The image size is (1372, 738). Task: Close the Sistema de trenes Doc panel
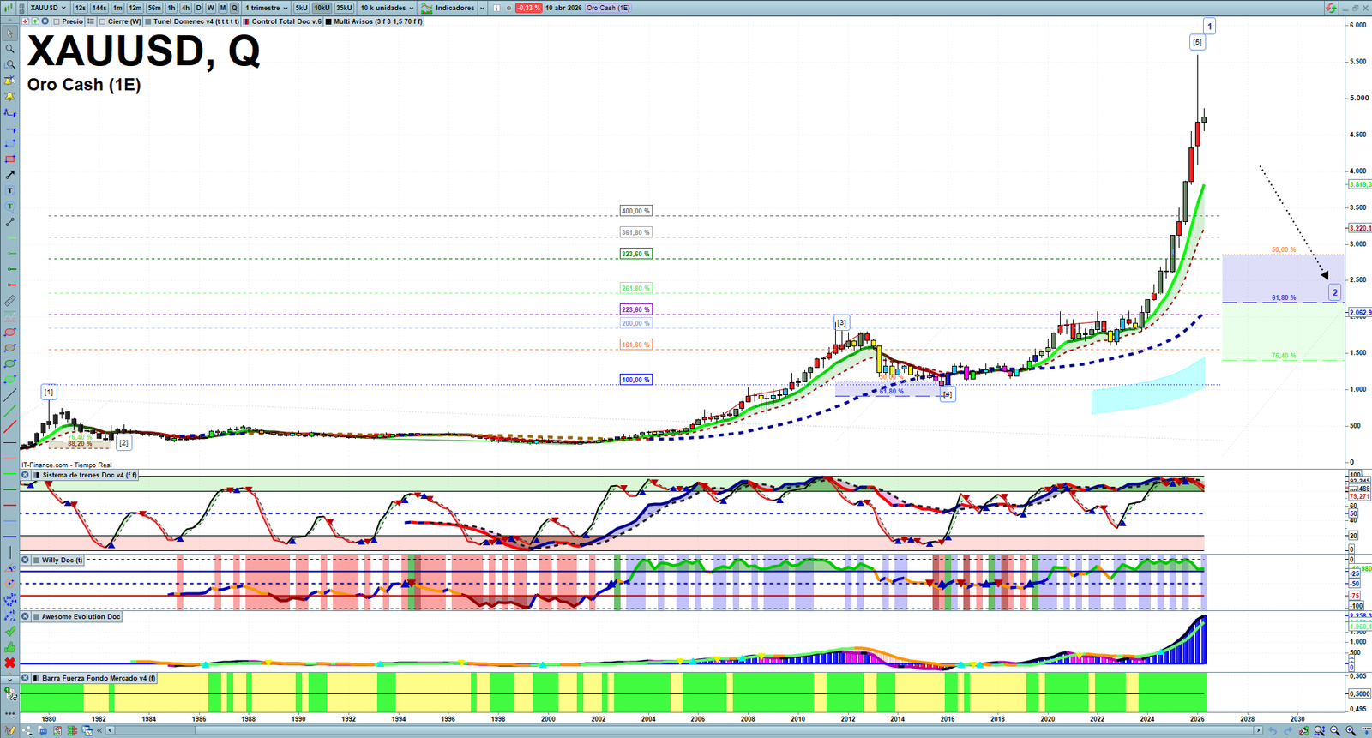(26, 475)
